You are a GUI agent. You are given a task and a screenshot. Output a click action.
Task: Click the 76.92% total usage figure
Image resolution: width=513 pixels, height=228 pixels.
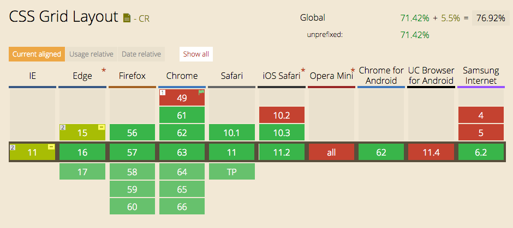coord(491,19)
